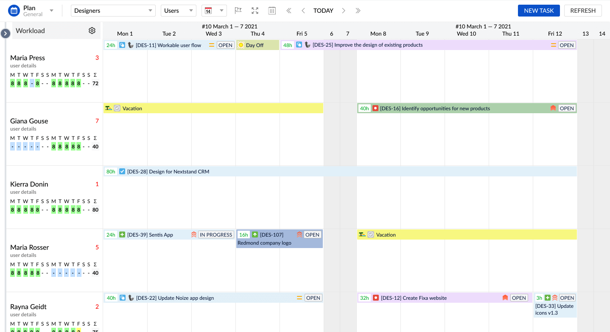
Task: Click the rocket icon on task DES-16
Action: 375,108
